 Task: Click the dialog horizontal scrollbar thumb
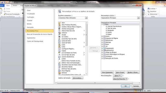click(x=95, y=83)
